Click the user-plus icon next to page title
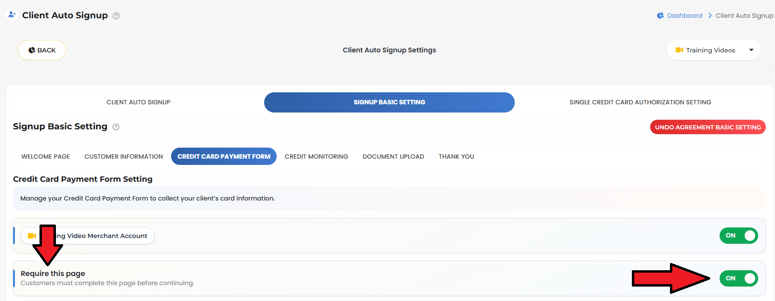Screen dimensions: 775x301 point(12,14)
